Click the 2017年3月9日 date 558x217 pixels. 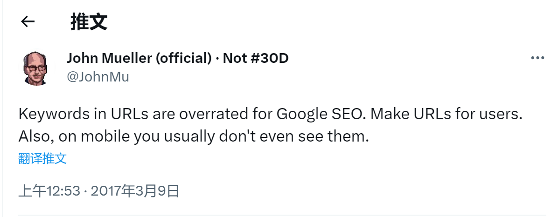[x=135, y=191]
